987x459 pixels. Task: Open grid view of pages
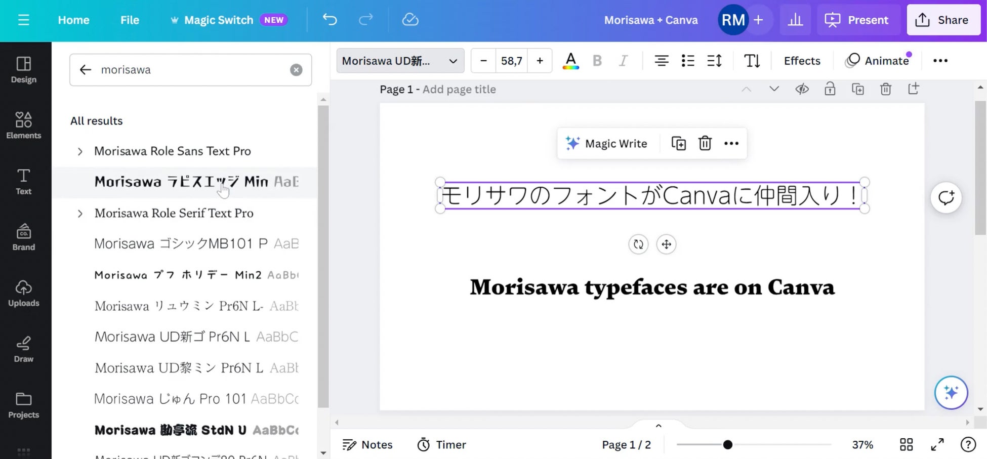tap(906, 444)
